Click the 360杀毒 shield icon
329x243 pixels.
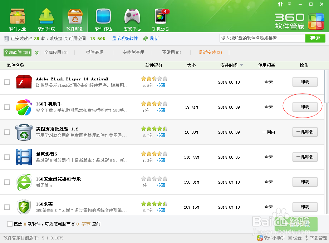coord(24,206)
